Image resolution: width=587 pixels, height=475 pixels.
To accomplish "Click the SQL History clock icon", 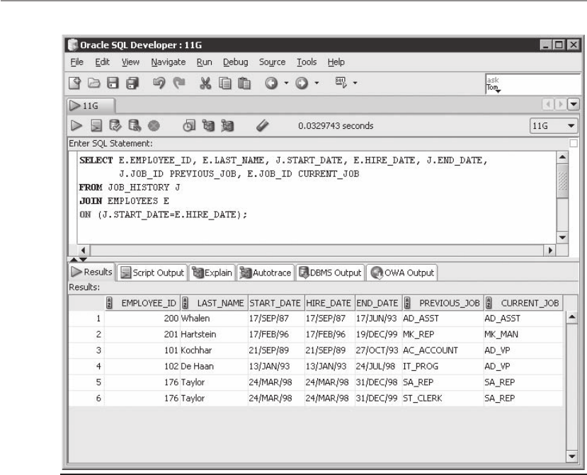I will (x=189, y=125).
